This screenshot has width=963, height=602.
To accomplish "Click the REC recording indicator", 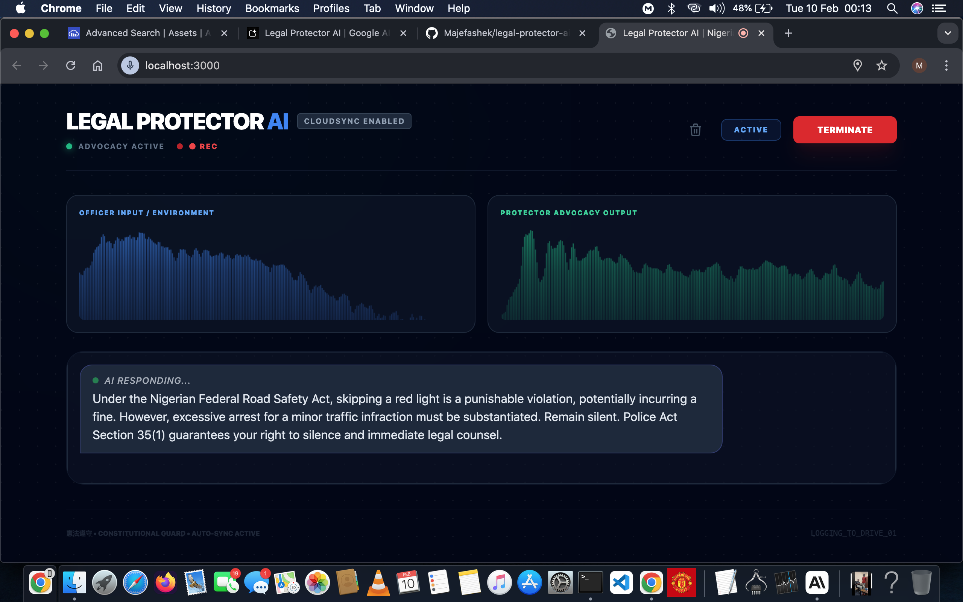I will point(204,146).
